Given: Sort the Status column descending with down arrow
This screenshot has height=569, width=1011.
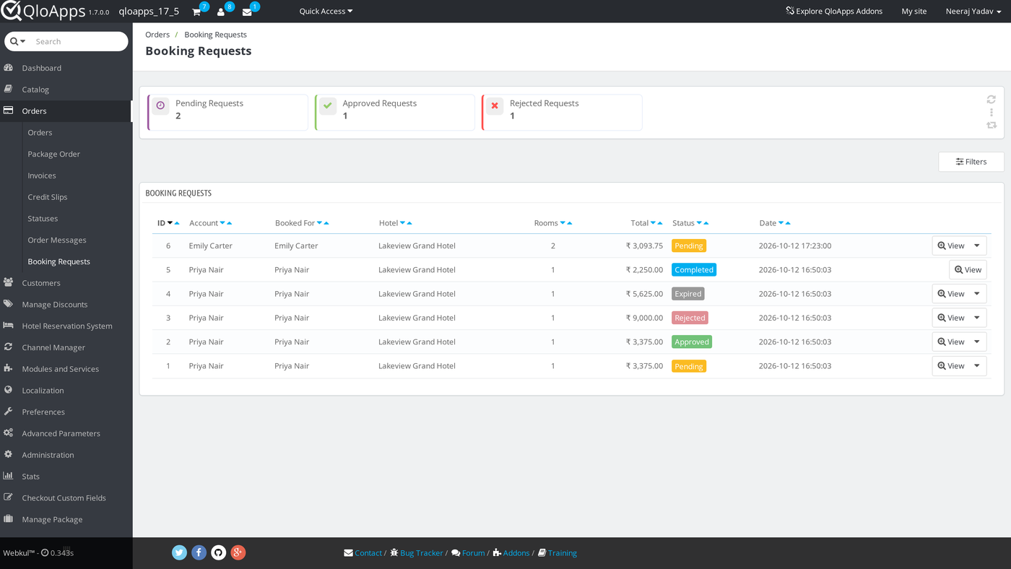Looking at the screenshot, I should [x=699, y=223].
